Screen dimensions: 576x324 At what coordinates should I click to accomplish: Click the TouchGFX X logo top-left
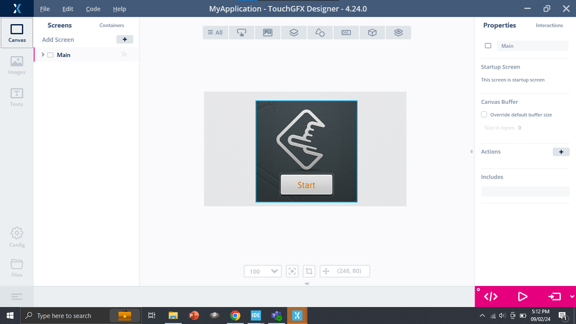coord(17,9)
